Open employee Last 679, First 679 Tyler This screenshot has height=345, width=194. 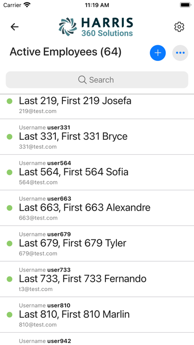(97, 243)
